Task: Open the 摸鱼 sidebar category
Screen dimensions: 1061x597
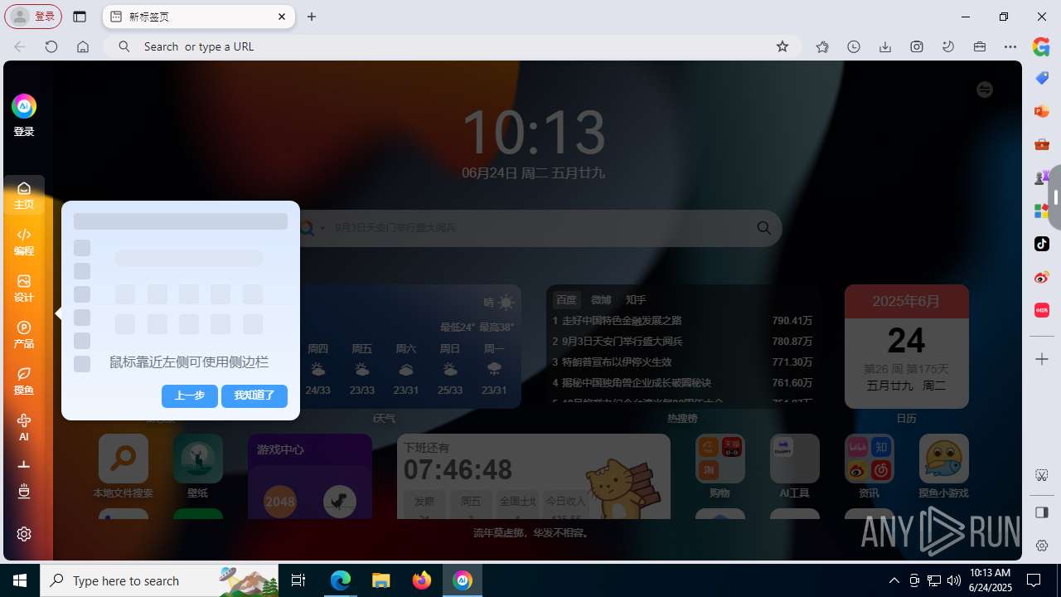Action: (x=24, y=381)
